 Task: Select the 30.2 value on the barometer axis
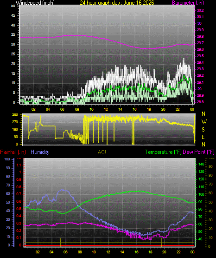pos(200,10)
